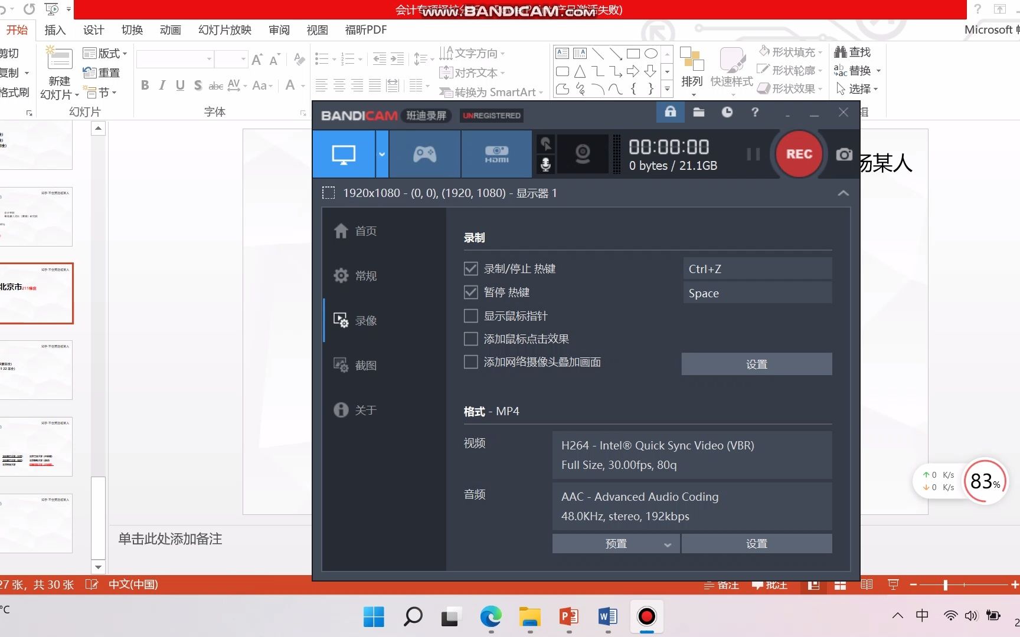This screenshot has height=637, width=1020.
Task: Open the 设计 ribbon tab in PowerPoint
Action: pyautogui.click(x=93, y=30)
